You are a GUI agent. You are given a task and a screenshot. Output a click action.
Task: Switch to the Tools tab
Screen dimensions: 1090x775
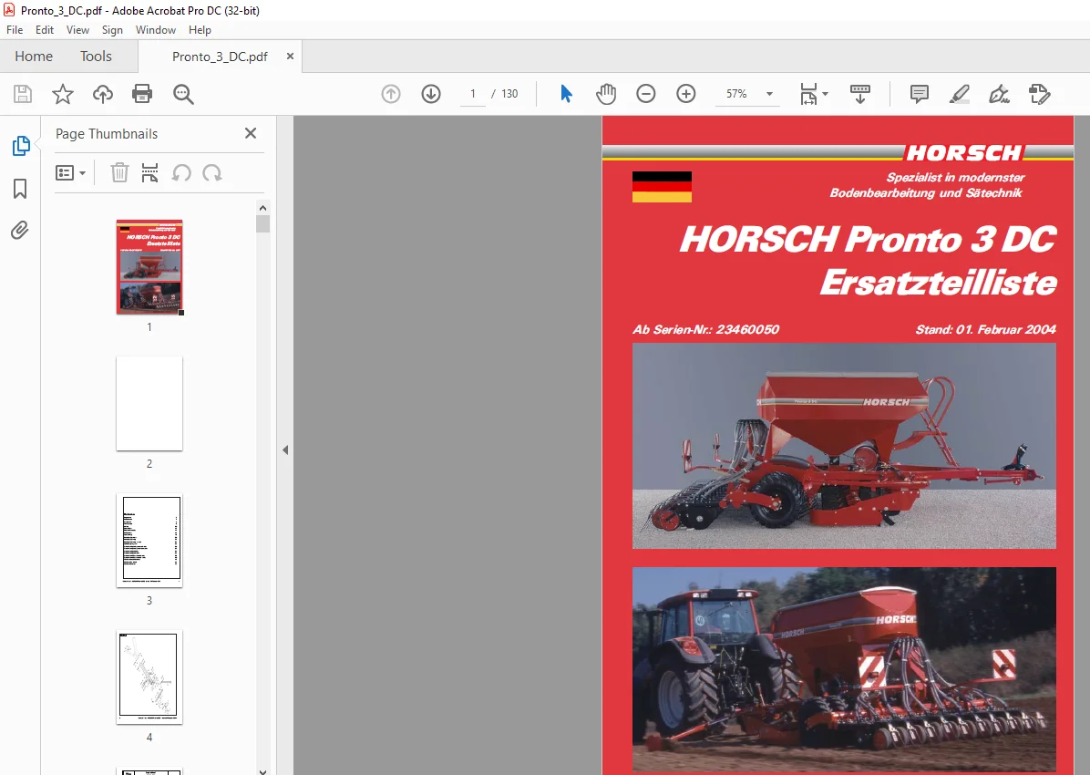tap(96, 57)
